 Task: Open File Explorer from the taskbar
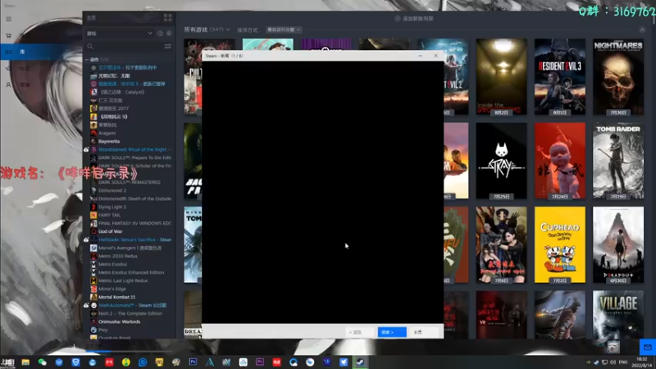(25, 362)
